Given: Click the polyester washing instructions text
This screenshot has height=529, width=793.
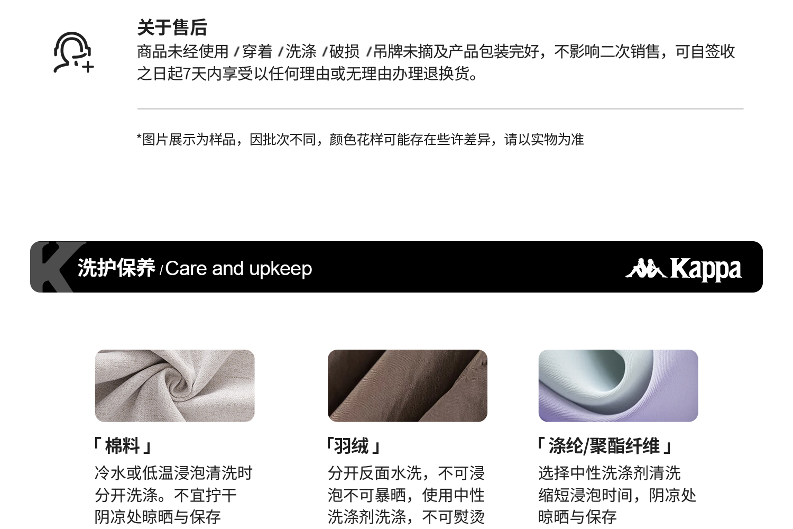Looking at the screenshot, I should 617,495.
